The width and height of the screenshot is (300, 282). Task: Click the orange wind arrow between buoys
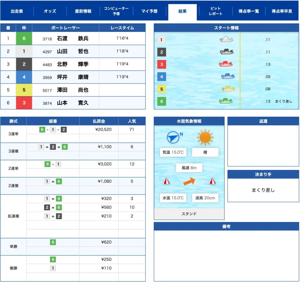[x=189, y=181]
